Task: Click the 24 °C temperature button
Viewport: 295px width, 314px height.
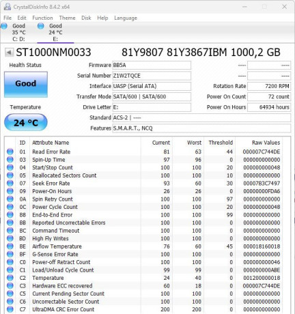Action: coord(26,123)
